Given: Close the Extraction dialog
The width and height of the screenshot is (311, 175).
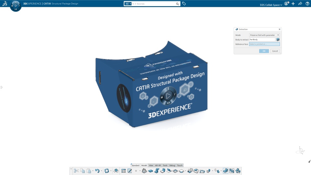Looking at the screenshot, I should coord(280,29).
